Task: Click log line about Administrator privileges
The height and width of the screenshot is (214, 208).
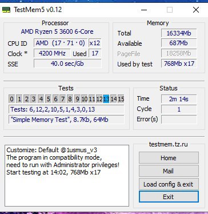Action: tap(63, 165)
